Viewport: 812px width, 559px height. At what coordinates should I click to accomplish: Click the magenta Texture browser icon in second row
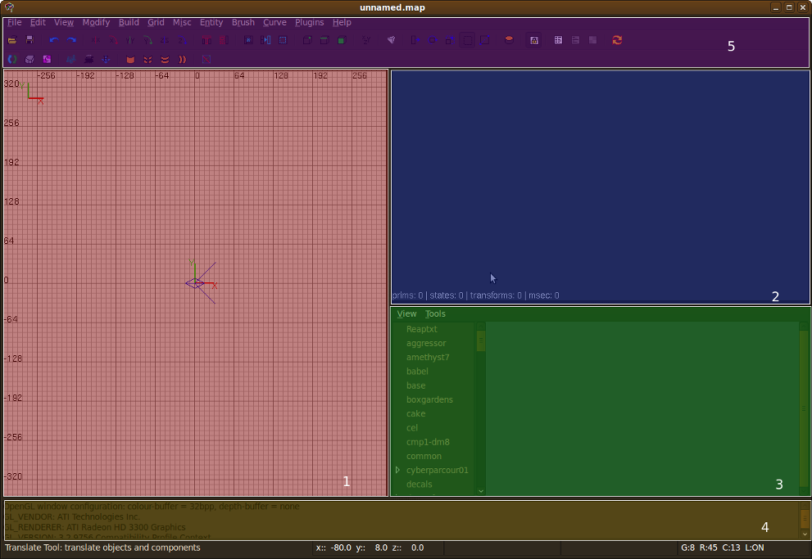click(x=48, y=60)
